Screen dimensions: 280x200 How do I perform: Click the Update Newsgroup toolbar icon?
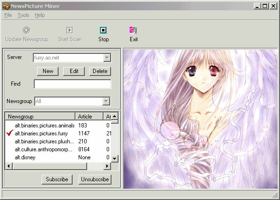coord(26,30)
